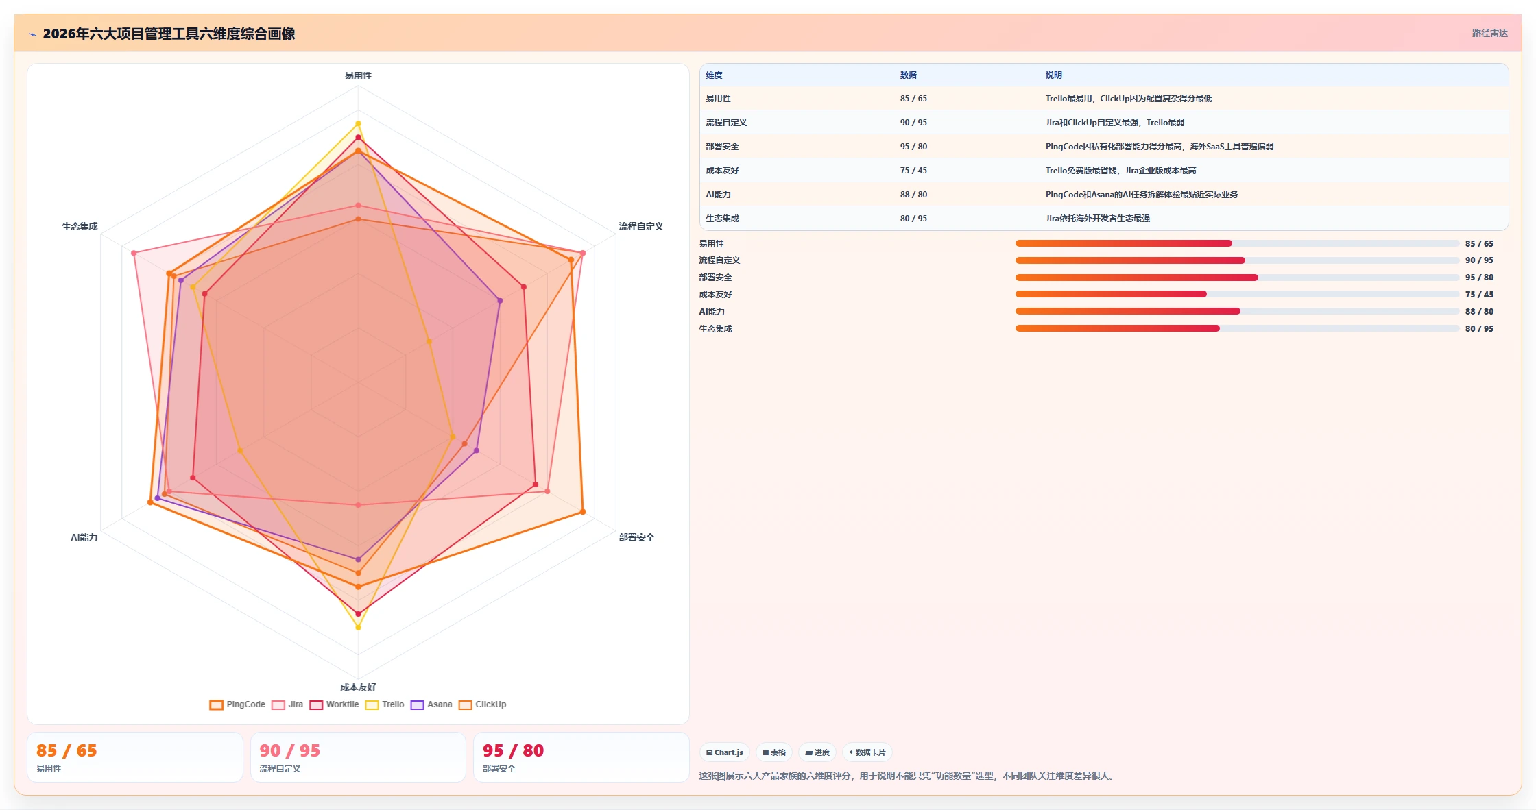Hide Trello dataset via legend entry
Screen dimensions: 1536x810
[x=385, y=704]
